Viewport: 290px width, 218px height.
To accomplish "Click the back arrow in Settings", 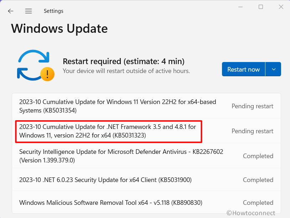I will click(x=10, y=11).
